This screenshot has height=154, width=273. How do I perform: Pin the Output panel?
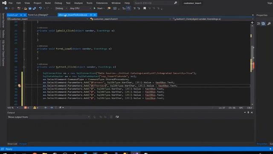tap(248, 113)
